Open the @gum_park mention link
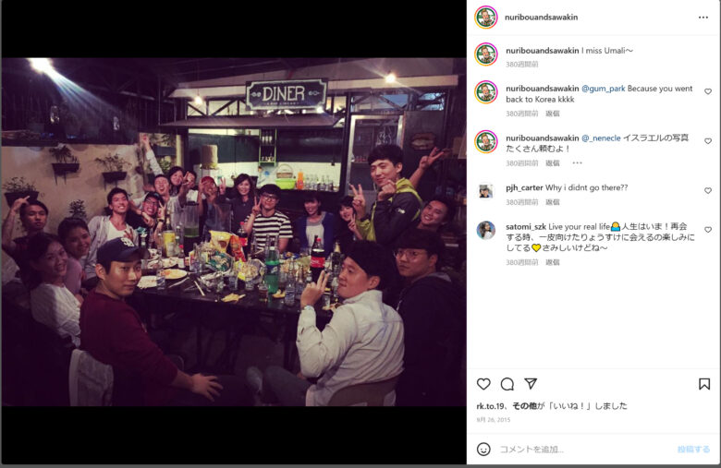Image resolution: width=721 pixels, height=468 pixels. coord(604,89)
